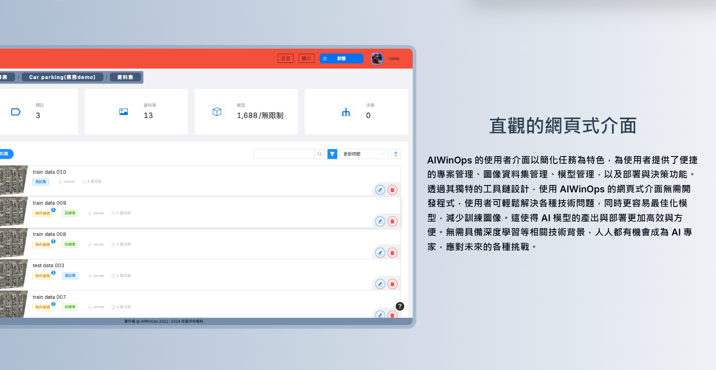716x370 pixels.
Task: Click the dataset count '13'
Action: point(148,116)
